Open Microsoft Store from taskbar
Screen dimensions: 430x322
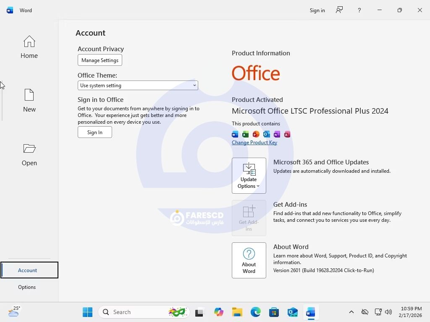pyautogui.click(x=274, y=312)
